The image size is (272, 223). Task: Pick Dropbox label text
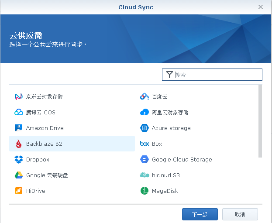[x=38, y=160]
